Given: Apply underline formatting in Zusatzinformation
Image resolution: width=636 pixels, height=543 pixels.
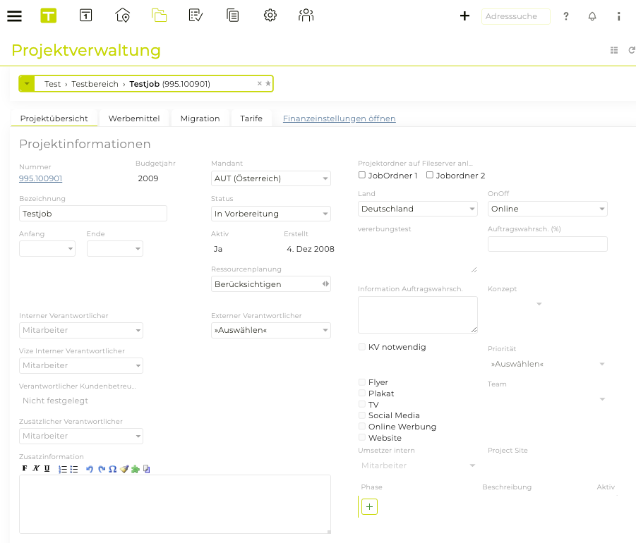Looking at the screenshot, I should point(47,468).
